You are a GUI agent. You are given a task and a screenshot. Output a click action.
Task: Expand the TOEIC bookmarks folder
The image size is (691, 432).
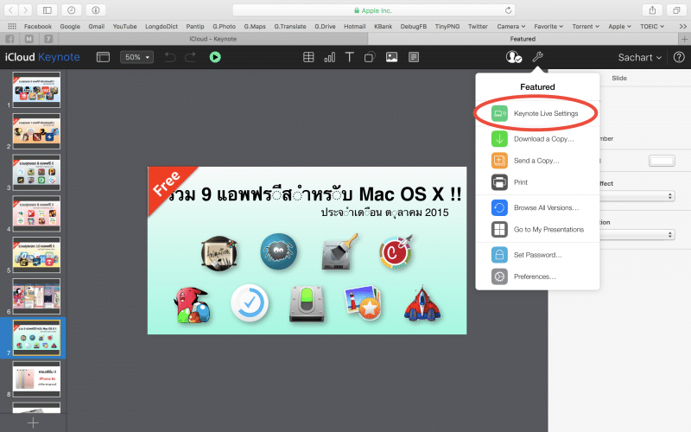tap(652, 27)
